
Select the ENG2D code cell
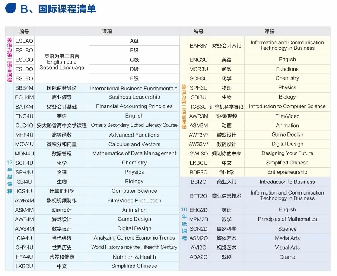(x=198, y=210)
